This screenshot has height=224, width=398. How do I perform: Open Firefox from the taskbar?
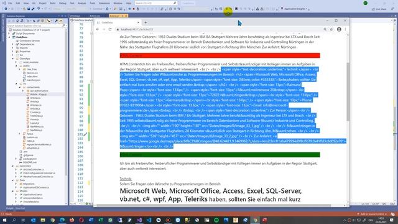click(72, 220)
